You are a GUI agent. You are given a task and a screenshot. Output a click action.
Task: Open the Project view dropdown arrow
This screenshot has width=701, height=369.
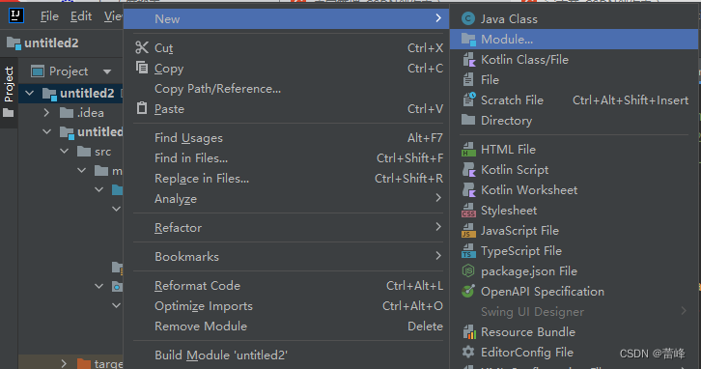point(107,71)
